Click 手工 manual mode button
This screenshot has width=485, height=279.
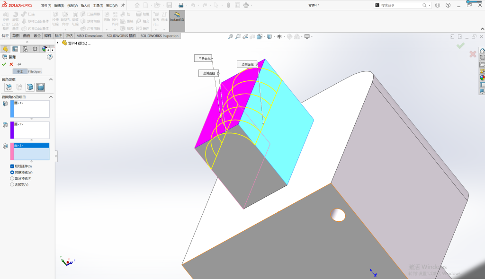point(20,72)
